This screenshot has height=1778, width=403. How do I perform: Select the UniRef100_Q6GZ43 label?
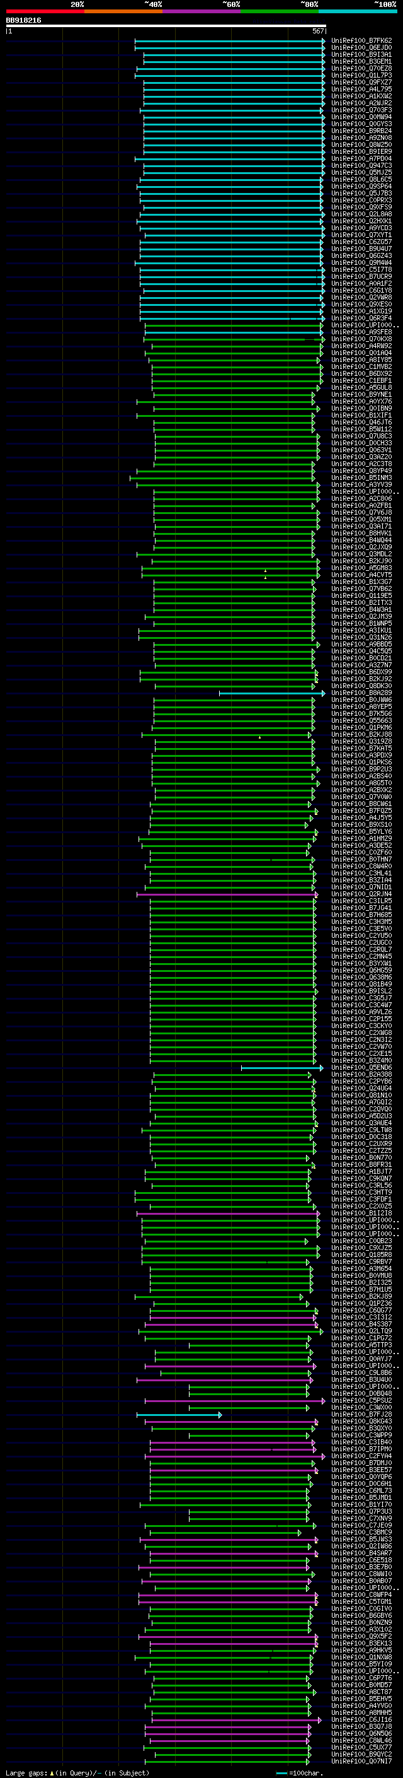click(x=361, y=256)
